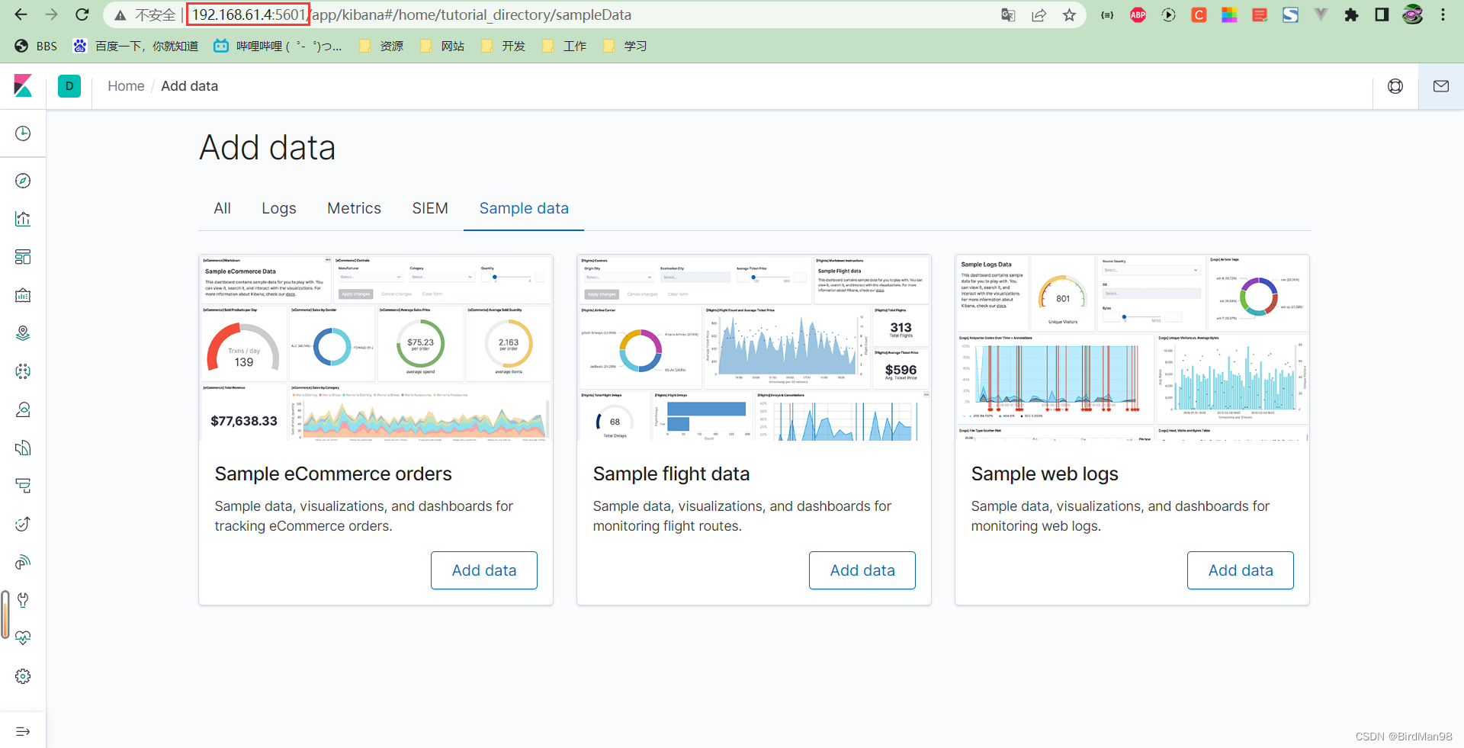Image resolution: width=1464 pixels, height=748 pixels.
Task: Click the Add data breadcrumb
Action: (x=189, y=86)
